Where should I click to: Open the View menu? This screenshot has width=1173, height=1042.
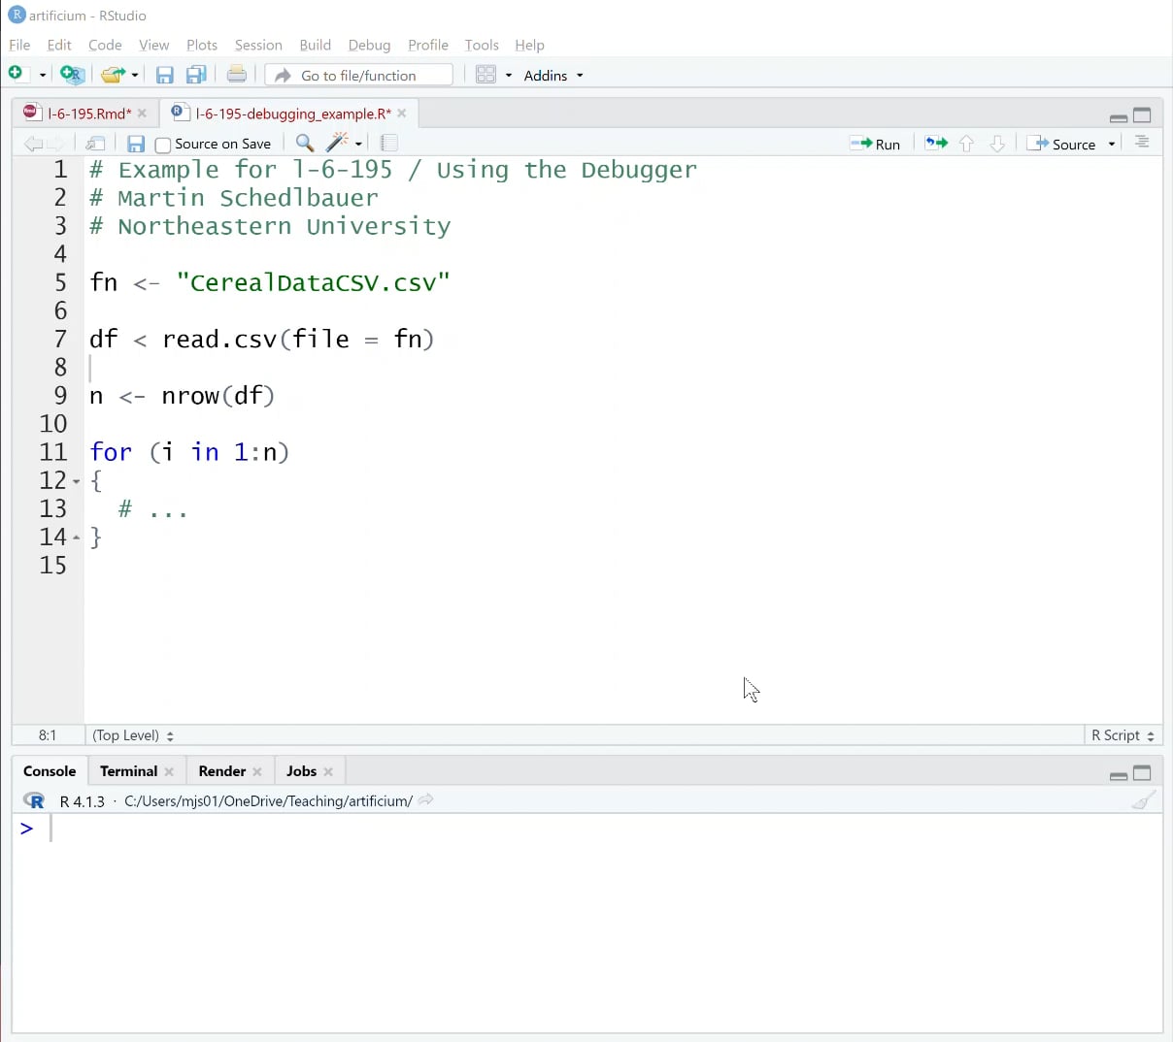coord(153,45)
